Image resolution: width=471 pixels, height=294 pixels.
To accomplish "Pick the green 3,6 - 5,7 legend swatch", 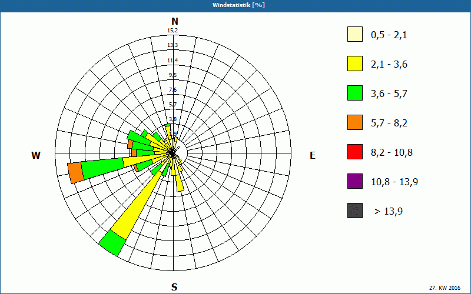I will pyautogui.click(x=355, y=93).
